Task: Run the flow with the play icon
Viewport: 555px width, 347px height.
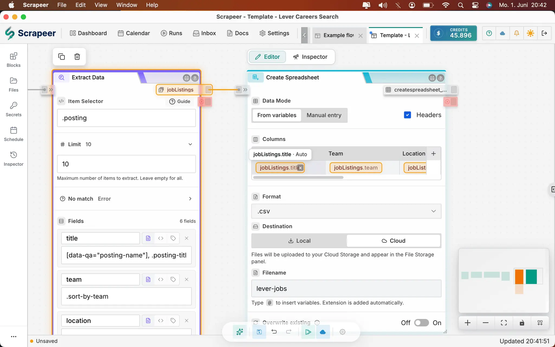Action: coord(308,332)
